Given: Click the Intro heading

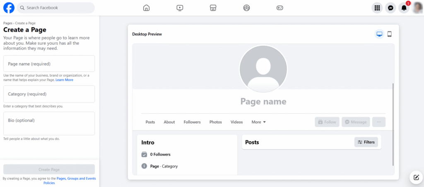Looking at the screenshot, I should (148, 142).
